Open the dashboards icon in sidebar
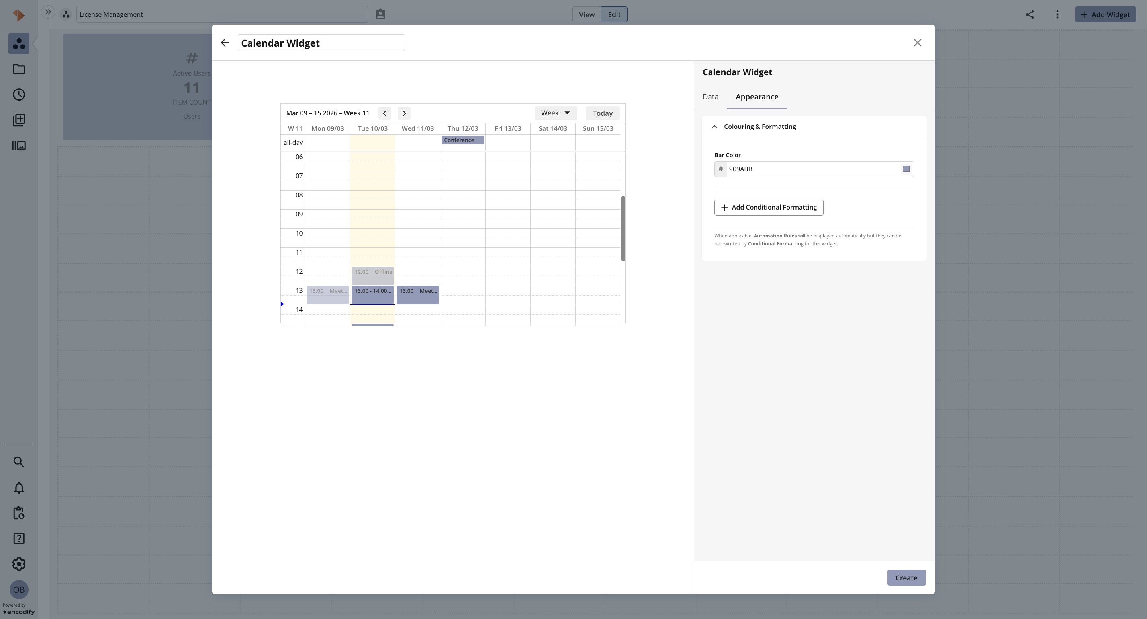 point(19,44)
